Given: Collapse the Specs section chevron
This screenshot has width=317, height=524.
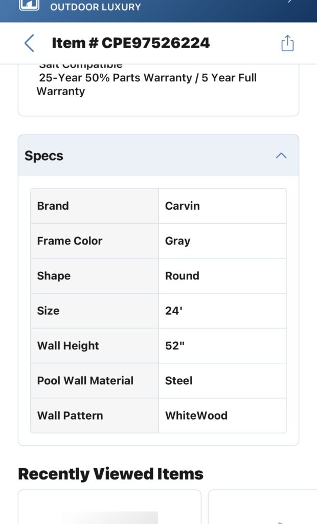Looking at the screenshot, I should click(281, 156).
